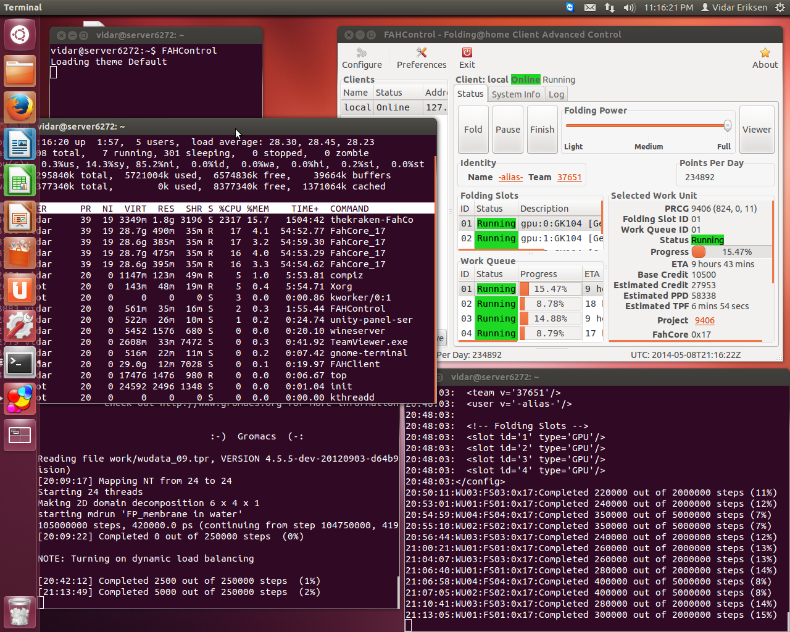Open the network connections indicator
Viewport: 790px width, 632px height.
(x=610, y=7)
